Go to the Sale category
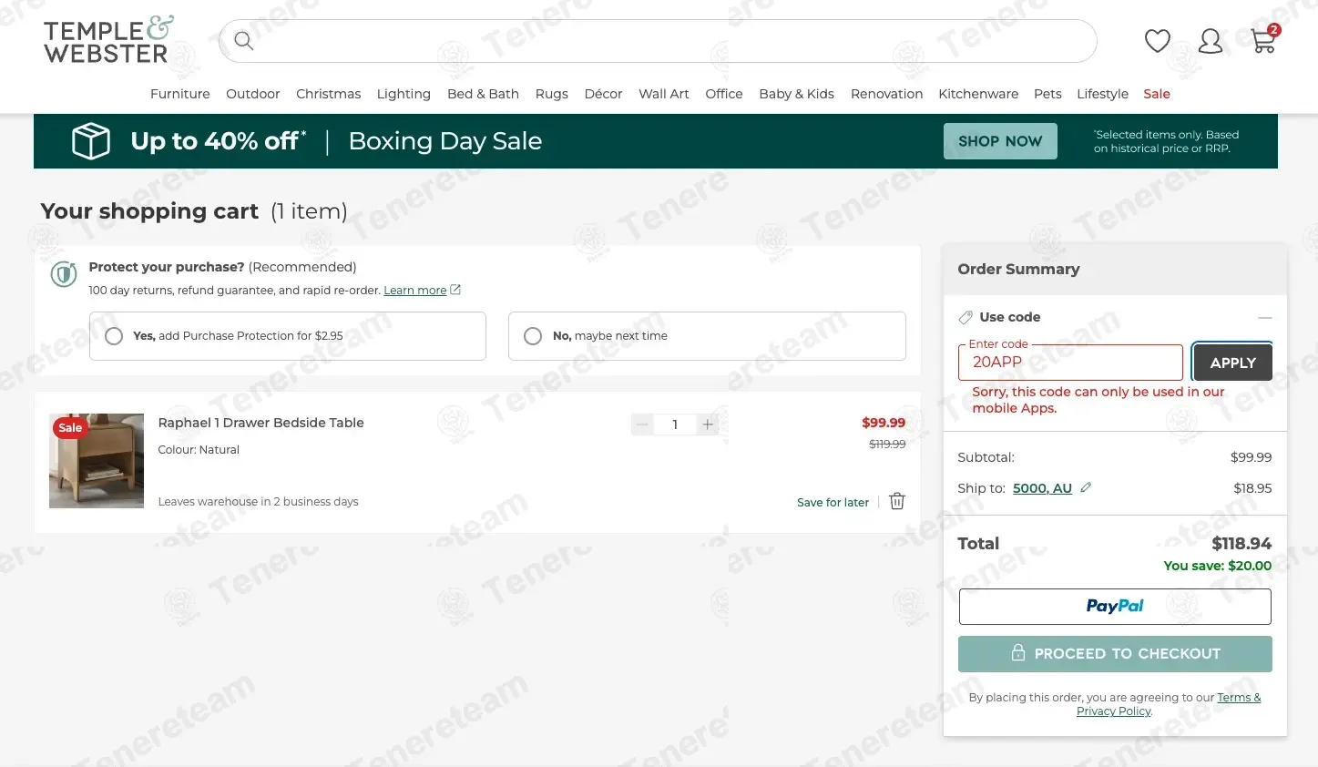This screenshot has height=767, width=1318. click(1157, 94)
